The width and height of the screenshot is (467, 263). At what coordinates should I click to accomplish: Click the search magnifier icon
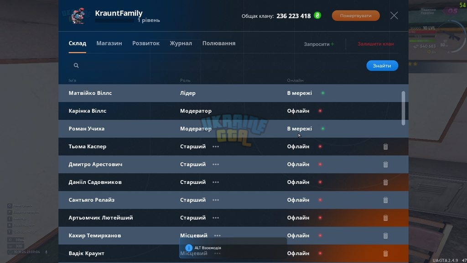pyautogui.click(x=76, y=65)
